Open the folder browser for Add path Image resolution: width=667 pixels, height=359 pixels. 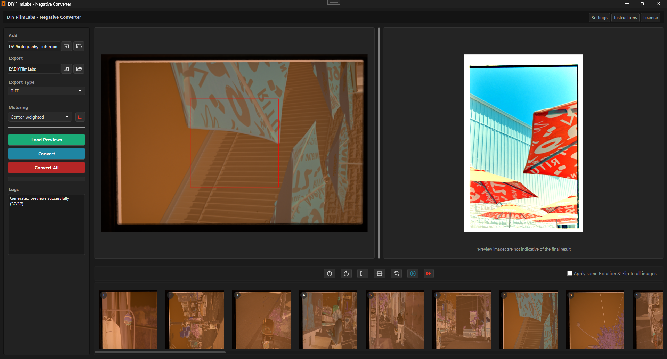click(79, 46)
